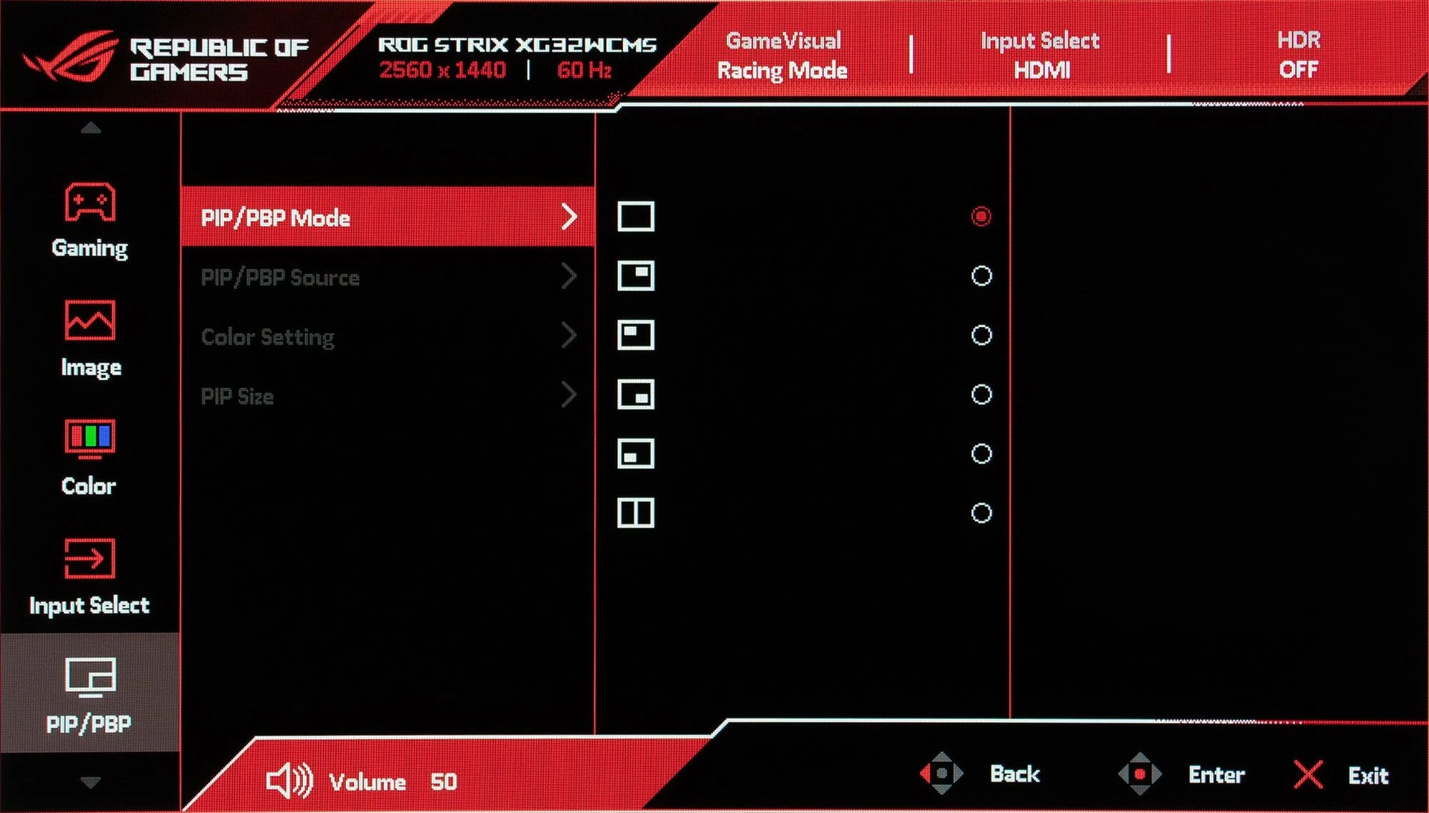Click ROG STRIX XG32WCMS model name

coord(517,45)
